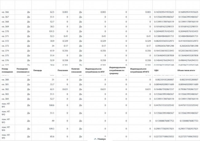This screenshot has height=141, width=200.
Task: Click area value 109.3 for НП №4
Action: pos(52,129)
